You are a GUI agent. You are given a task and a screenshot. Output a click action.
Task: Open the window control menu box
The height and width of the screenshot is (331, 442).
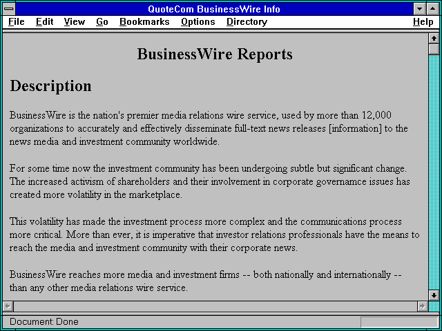pyautogui.click(x=9, y=9)
